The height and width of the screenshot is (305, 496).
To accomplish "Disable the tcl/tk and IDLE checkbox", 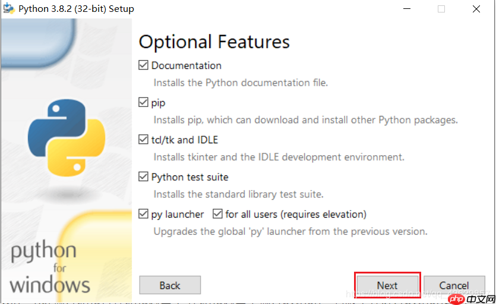I will (143, 140).
